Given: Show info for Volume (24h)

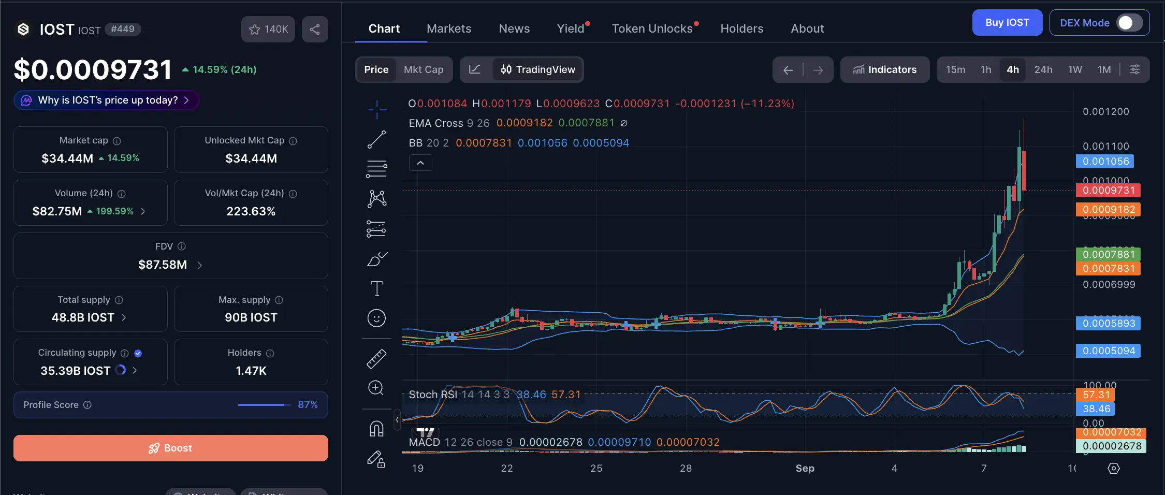Looking at the screenshot, I should (x=122, y=194).
